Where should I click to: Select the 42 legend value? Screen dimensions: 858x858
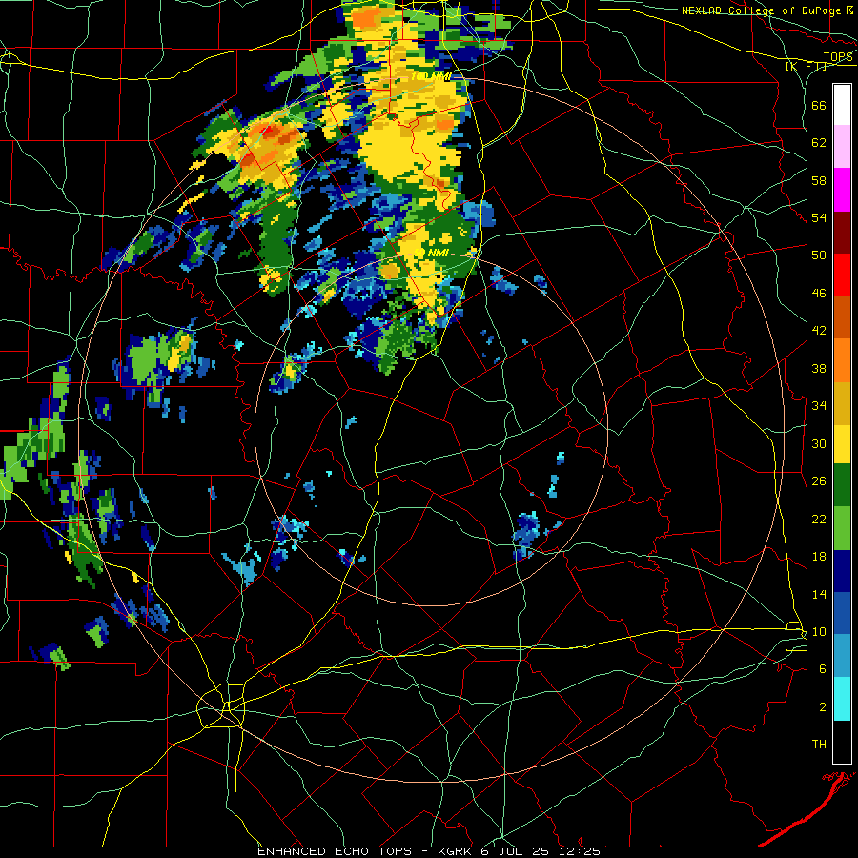819,331
